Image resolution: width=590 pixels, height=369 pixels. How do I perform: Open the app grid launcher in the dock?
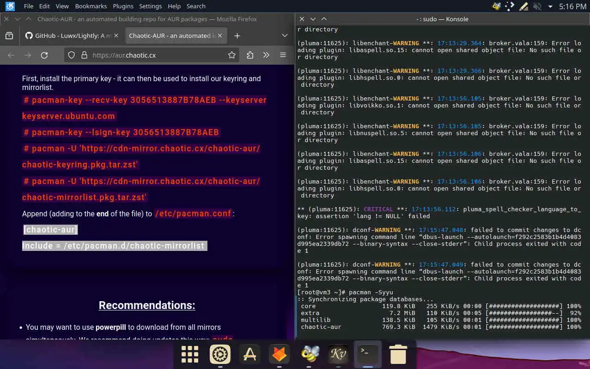190,354
